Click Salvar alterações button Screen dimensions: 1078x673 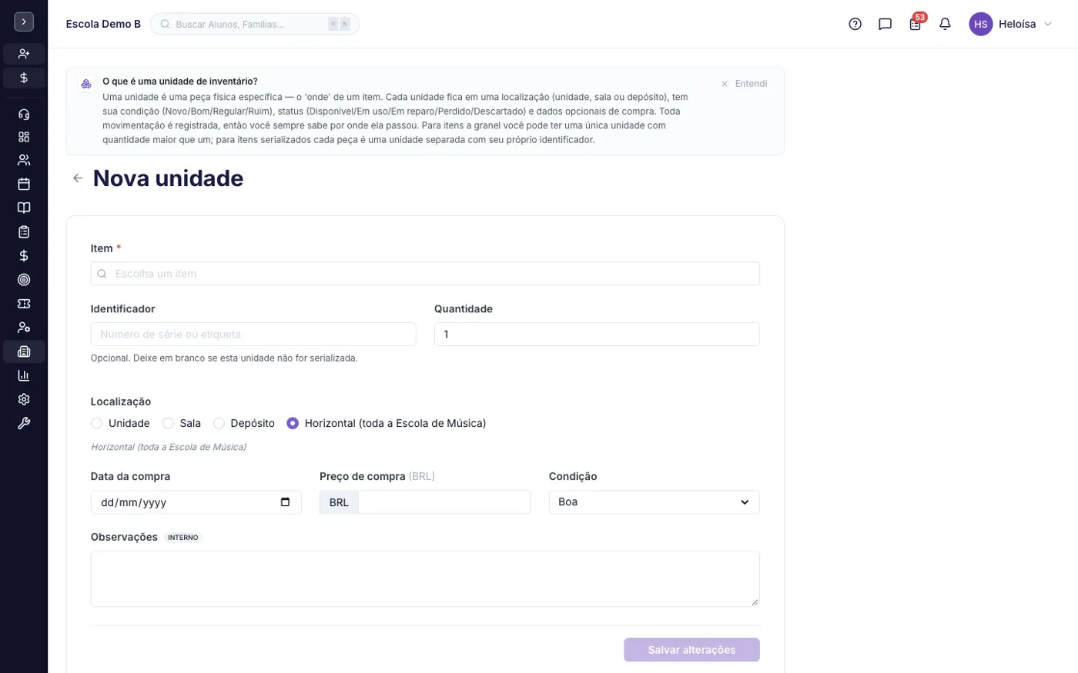point(691,650)
